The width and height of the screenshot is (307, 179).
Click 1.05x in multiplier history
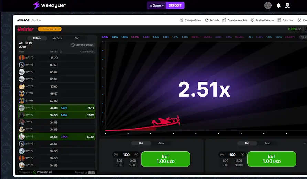[x=115, y=37]
